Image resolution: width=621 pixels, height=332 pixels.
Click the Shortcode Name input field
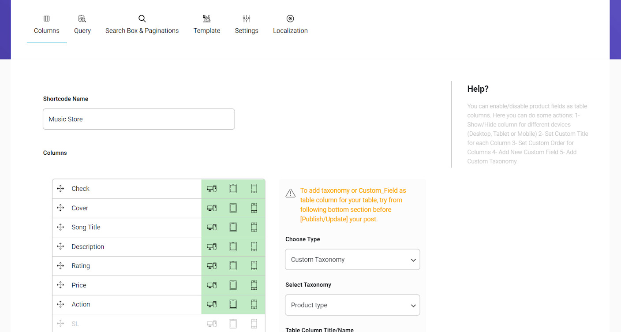tap(138, 119)
